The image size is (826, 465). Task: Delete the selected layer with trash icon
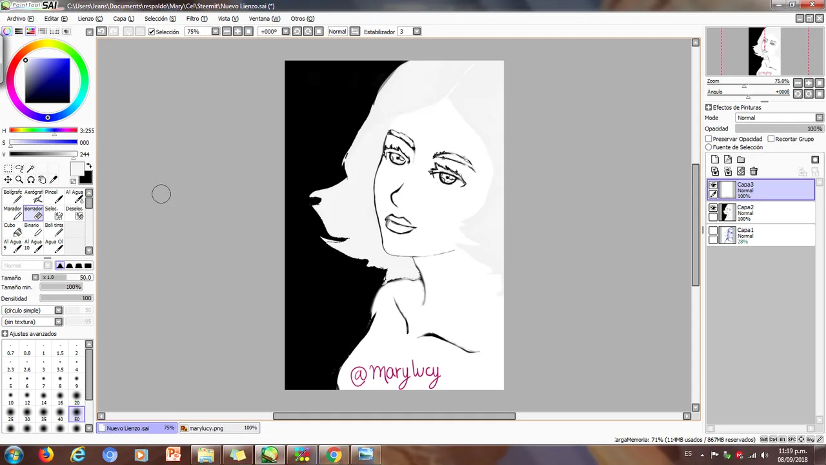tap(754, 171)
